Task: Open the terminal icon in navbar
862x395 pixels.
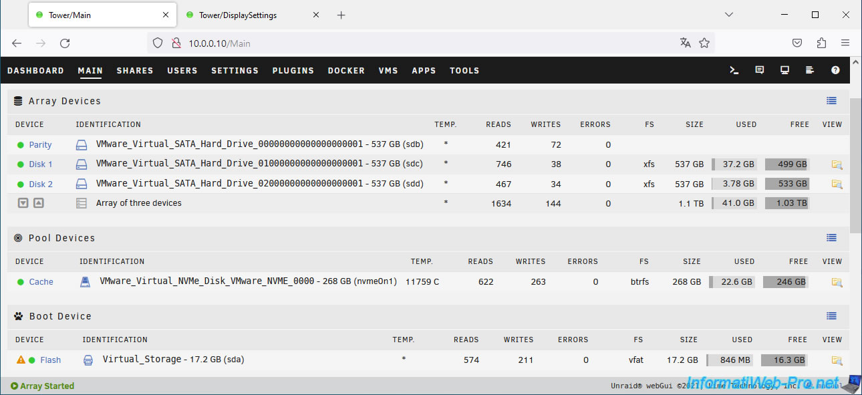Action: pyautogui.click(x=734, y=70)
